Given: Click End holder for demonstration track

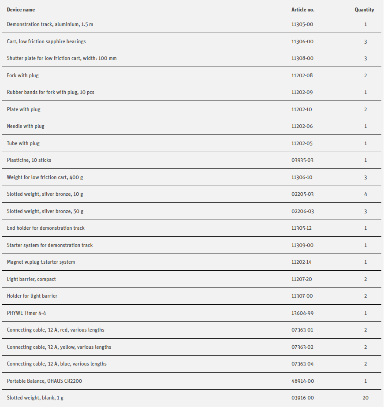Looking at the screenshot, I should tap(46, 228).
